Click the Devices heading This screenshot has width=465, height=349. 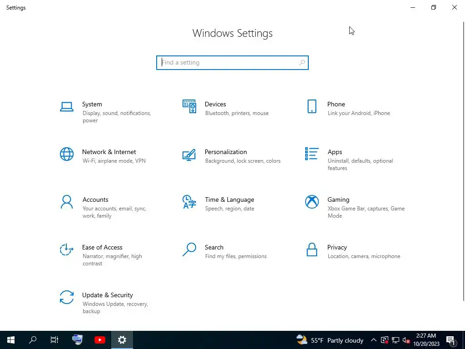click(215, 104)
